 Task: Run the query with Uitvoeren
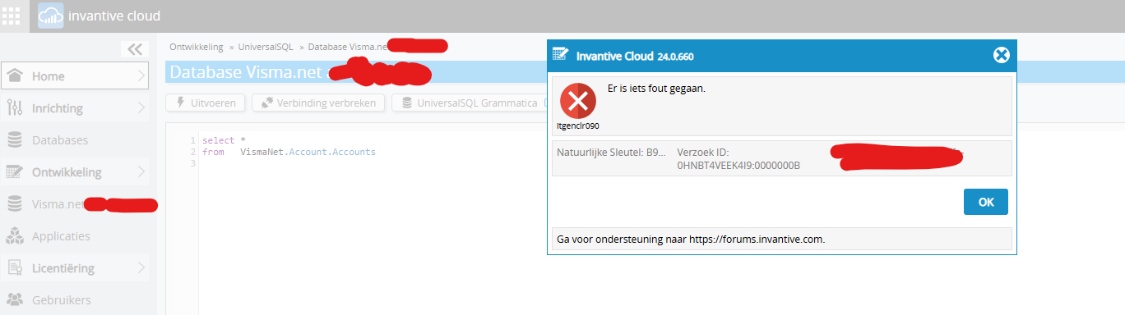point(206,103)
